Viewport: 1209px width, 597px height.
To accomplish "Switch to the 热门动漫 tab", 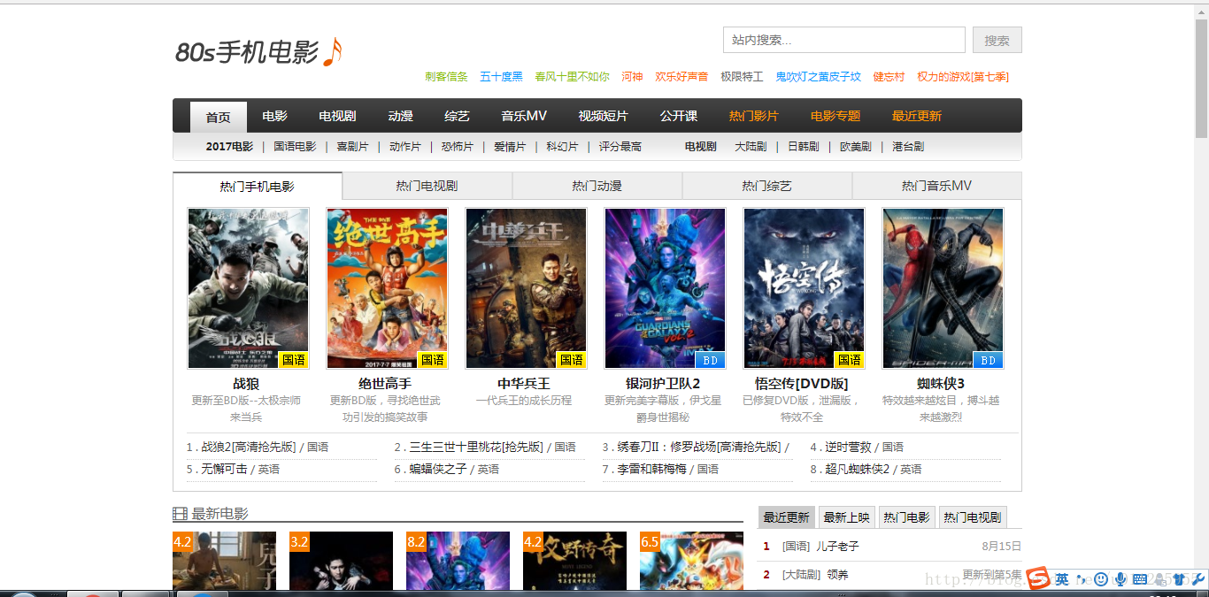I will point(597,186).
